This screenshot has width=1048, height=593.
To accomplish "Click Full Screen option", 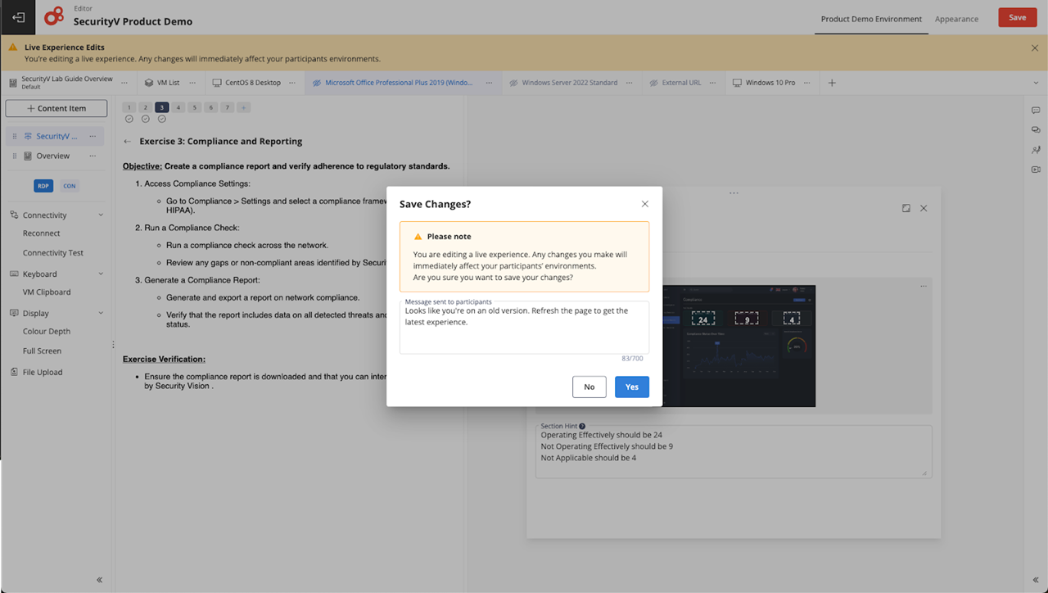I will (42, 351).
